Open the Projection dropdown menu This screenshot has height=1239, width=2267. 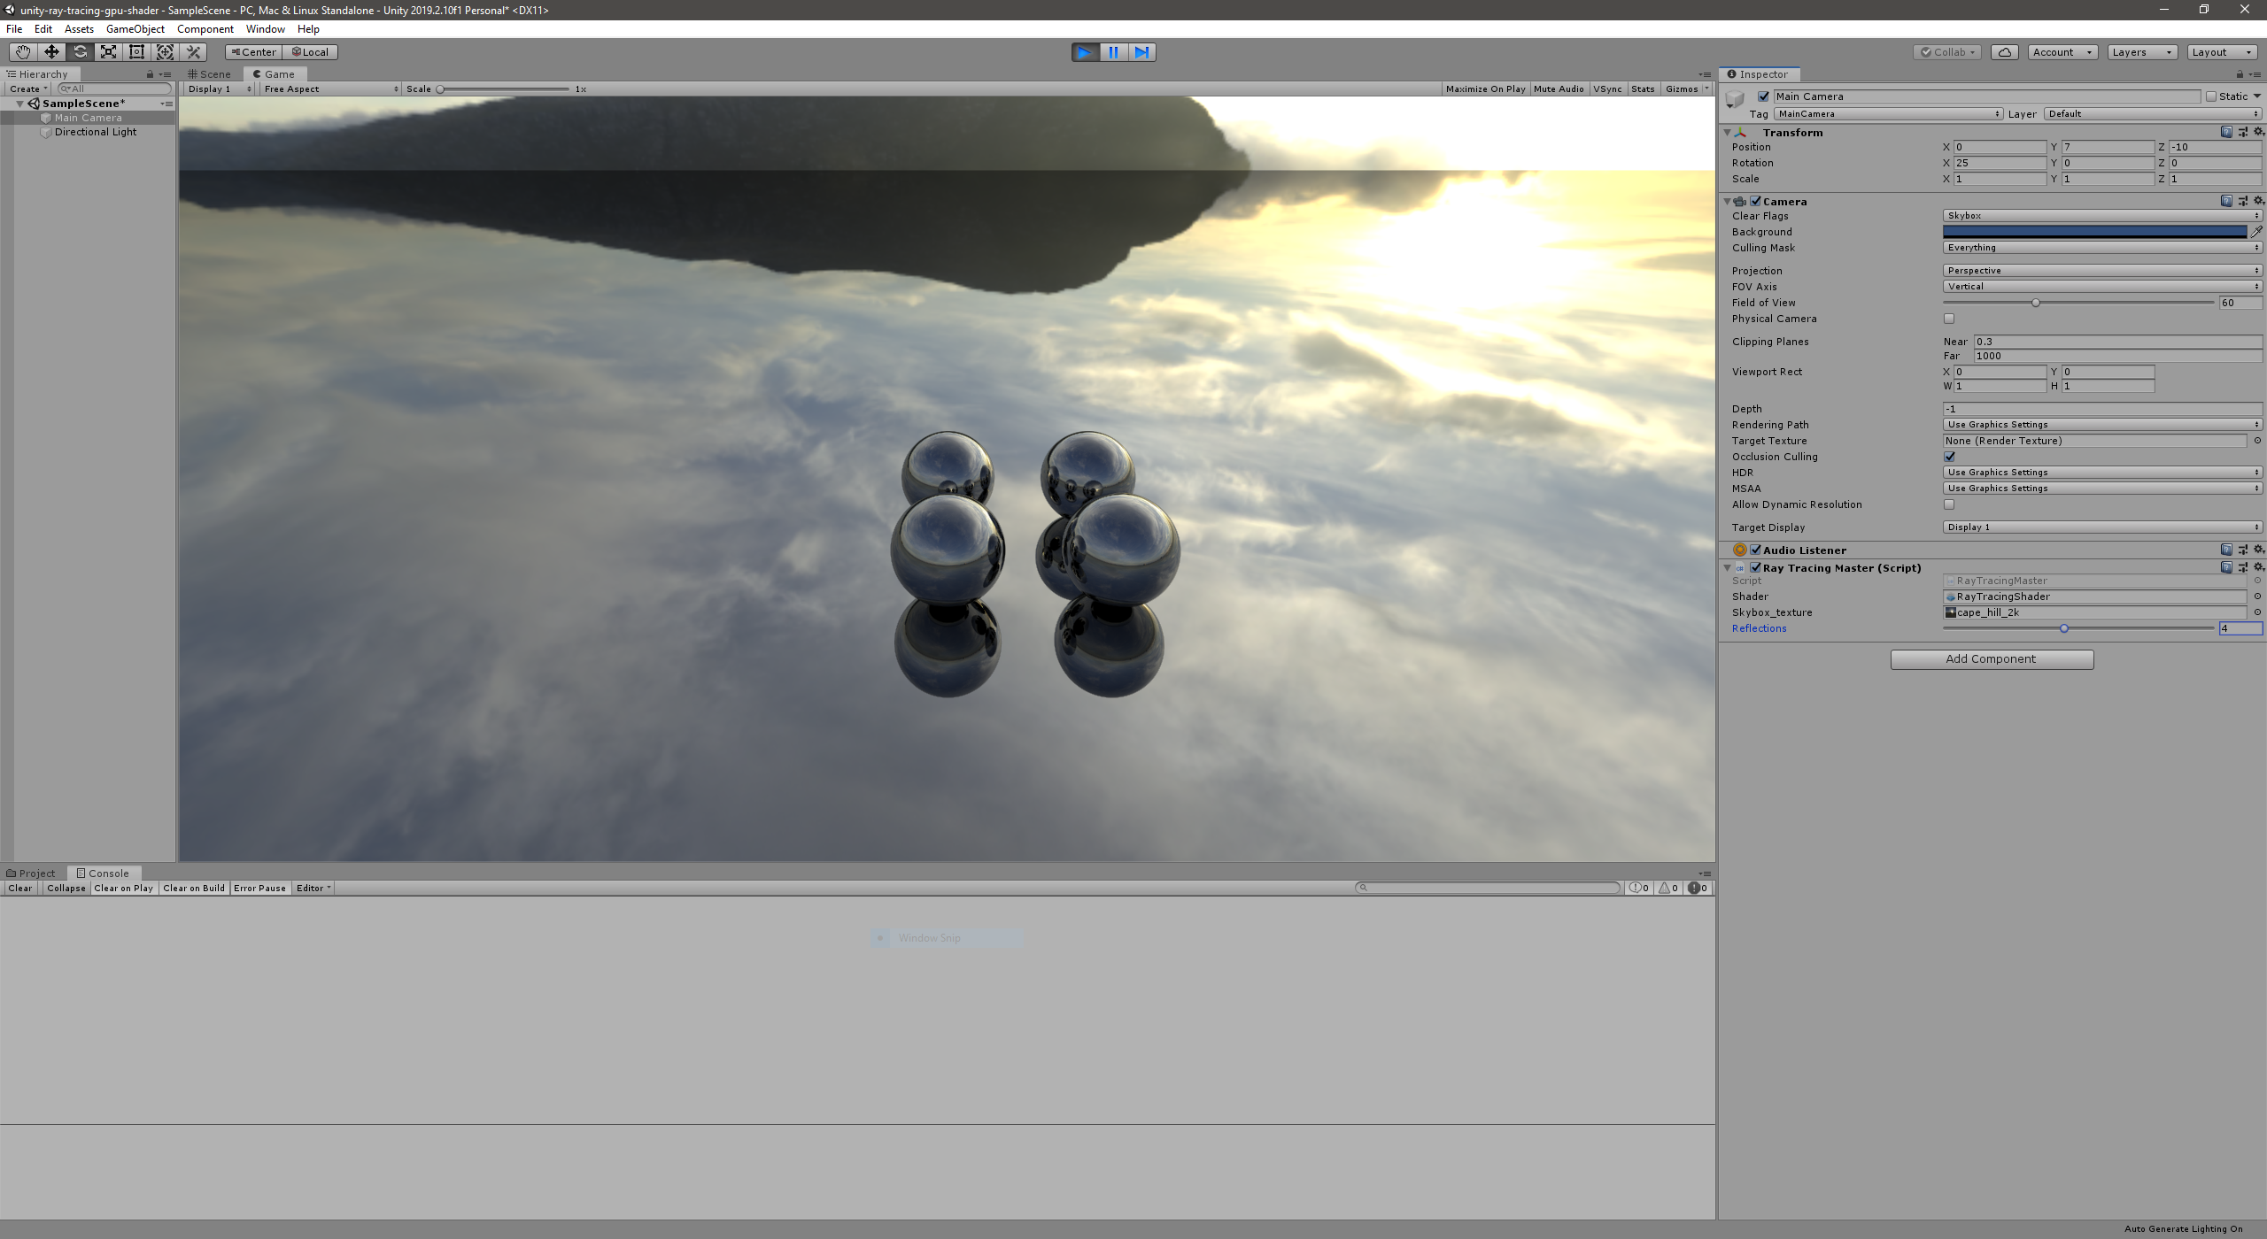tap(2099, 270)
